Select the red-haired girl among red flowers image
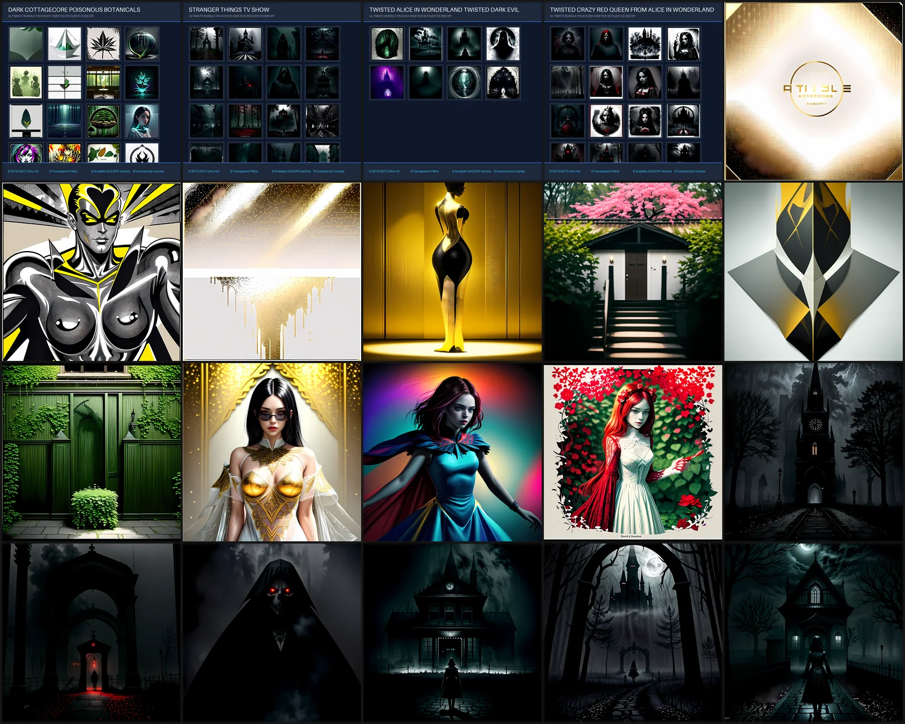This screenshot has width=905, height=724. click(633, 452)
